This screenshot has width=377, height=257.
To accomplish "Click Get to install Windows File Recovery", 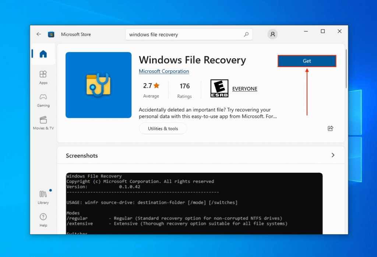I will point(307,61).
